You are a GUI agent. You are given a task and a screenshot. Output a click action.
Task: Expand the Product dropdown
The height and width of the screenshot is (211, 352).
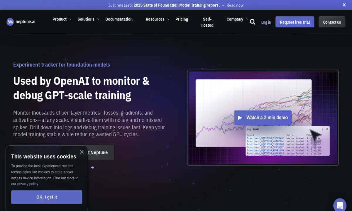(60, 19)
